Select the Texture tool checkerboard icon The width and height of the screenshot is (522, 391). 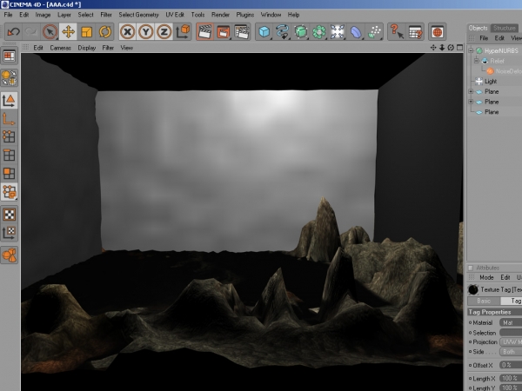[9, 215]
